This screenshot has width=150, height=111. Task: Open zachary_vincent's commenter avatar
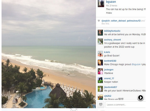tap(100, 41)
